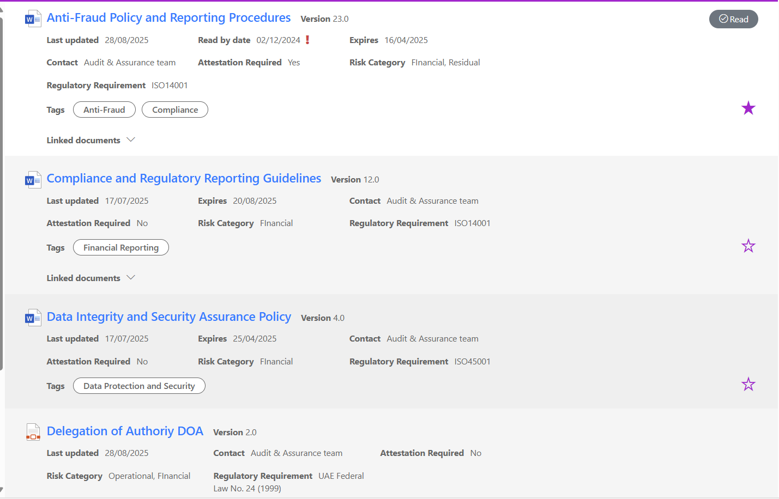Click the Data Protection and Security tag
This screenshot has height=499, width=779.
(139, 386)
